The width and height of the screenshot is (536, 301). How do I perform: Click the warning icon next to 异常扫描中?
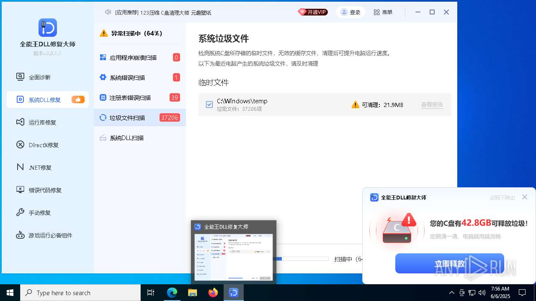click(104, 33)
